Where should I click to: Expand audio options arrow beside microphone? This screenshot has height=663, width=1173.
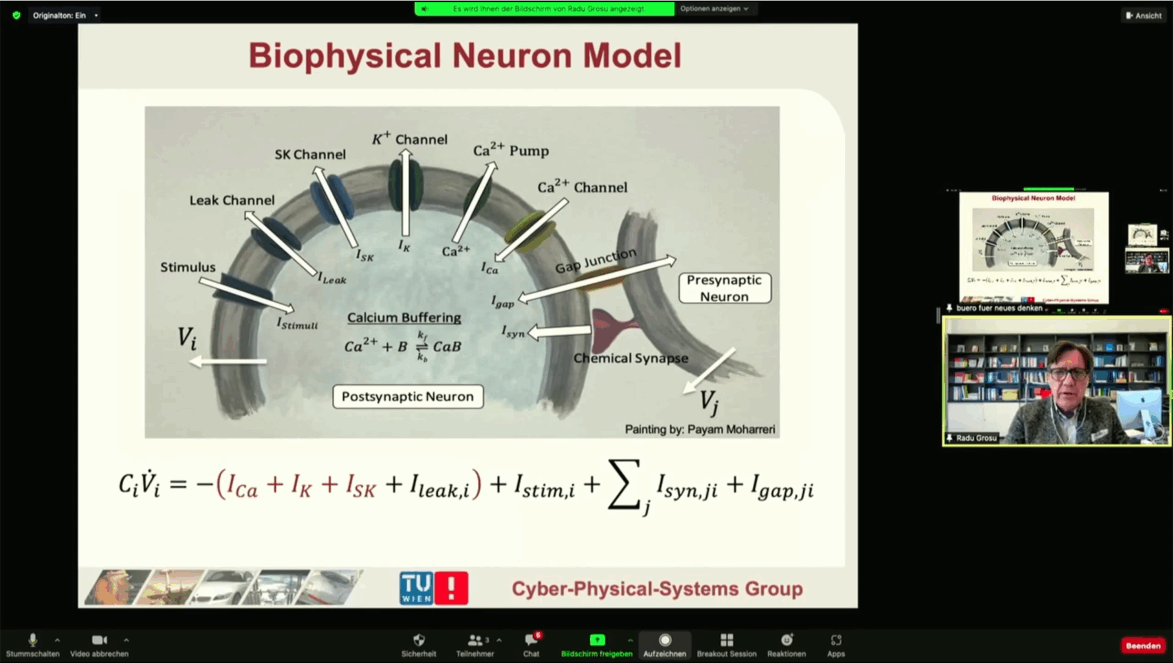[57, 640]
